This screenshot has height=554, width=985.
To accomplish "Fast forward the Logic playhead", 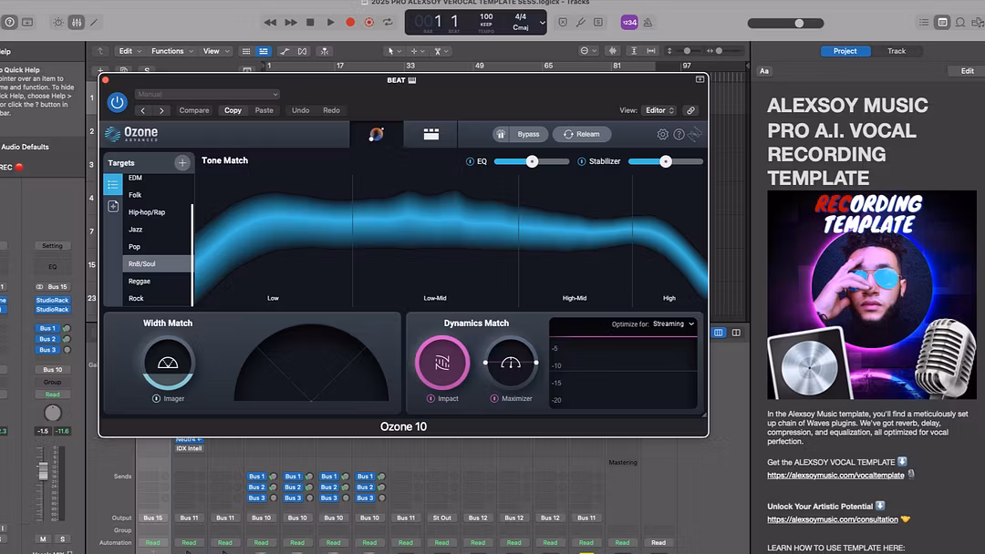I will pyautogui.click(x=290, y=23).
